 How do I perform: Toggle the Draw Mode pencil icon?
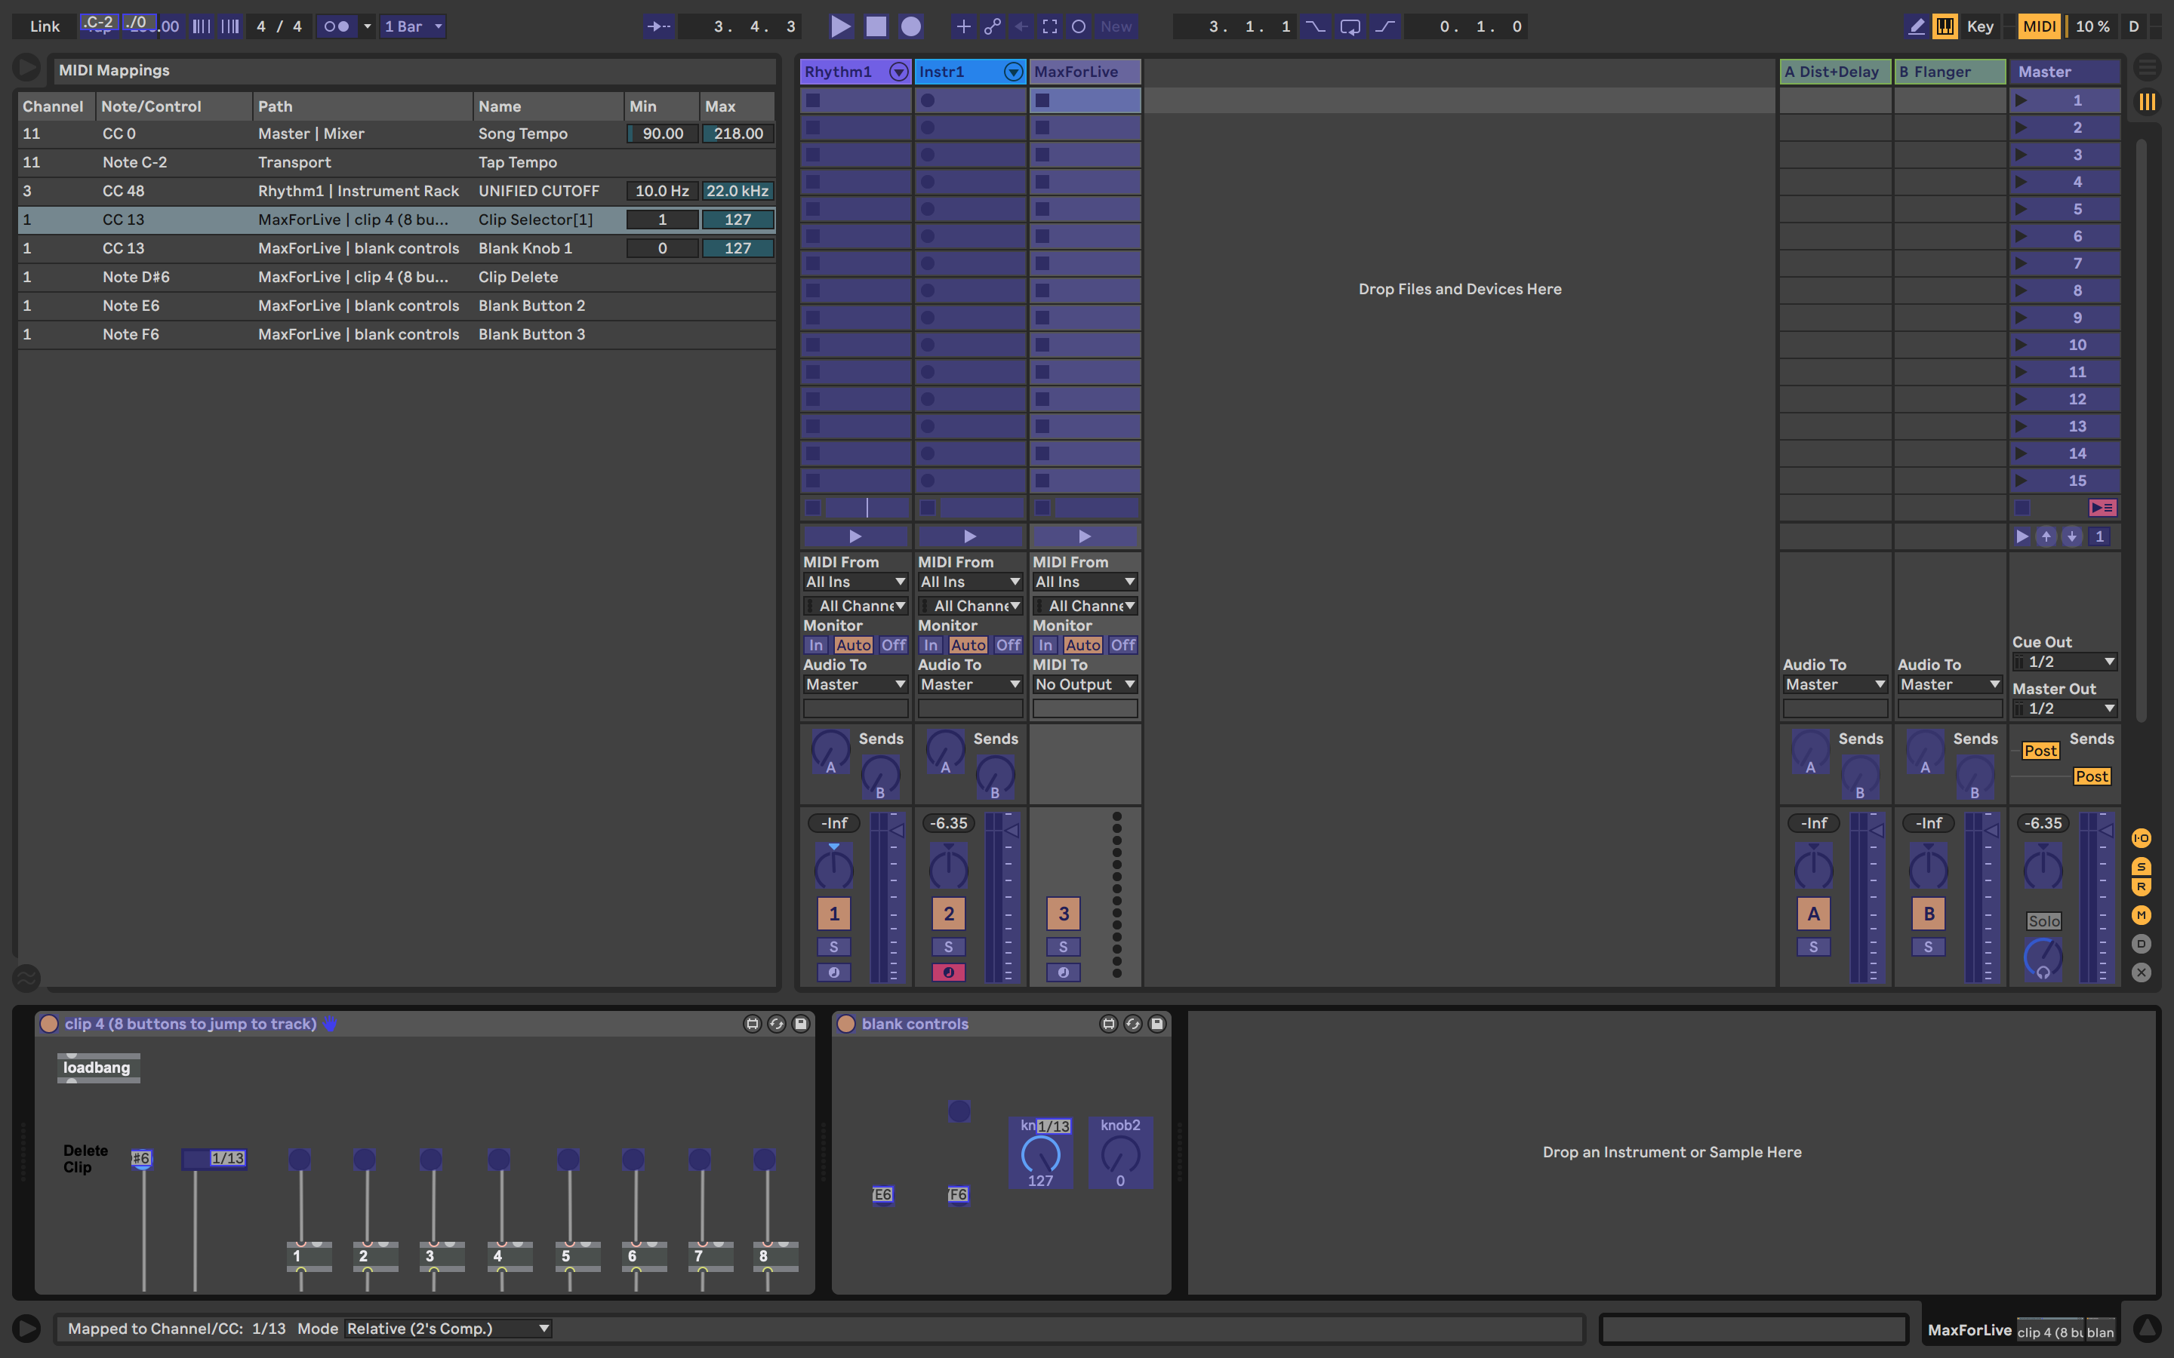click(x=1915, y=26)
